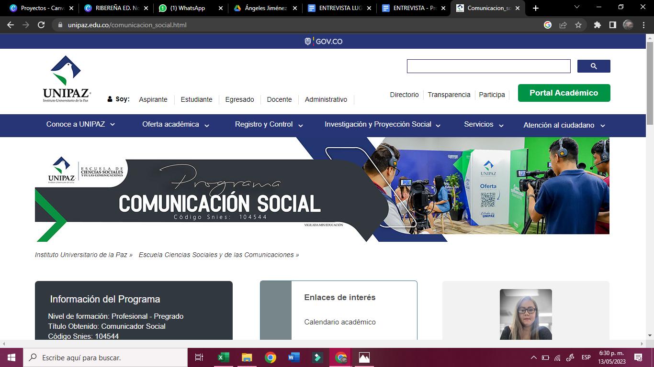Image resolution: width=654 pixels, height=367 pixels.
Task: Open the Administrativo link
Action: pos(326,99)
